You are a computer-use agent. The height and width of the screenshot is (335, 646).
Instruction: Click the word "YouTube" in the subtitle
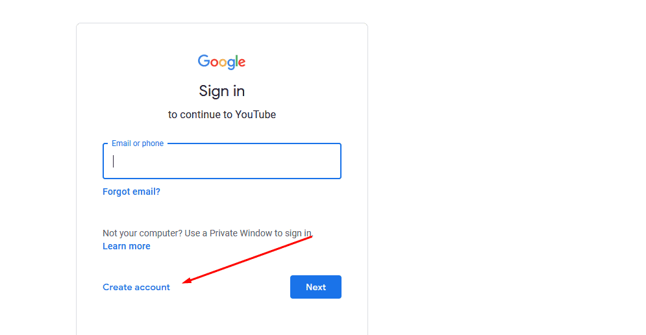pyautogui.click(x=255, y=115)
